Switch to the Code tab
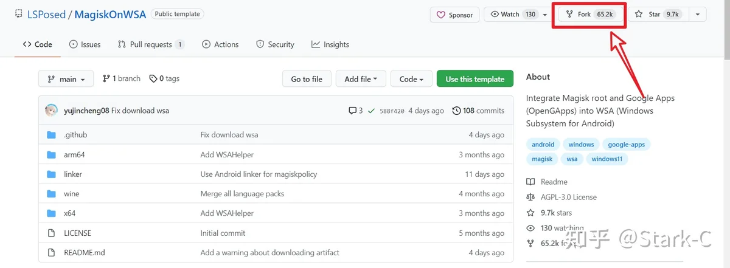This screenshot has width=730, height=268. 37,44
